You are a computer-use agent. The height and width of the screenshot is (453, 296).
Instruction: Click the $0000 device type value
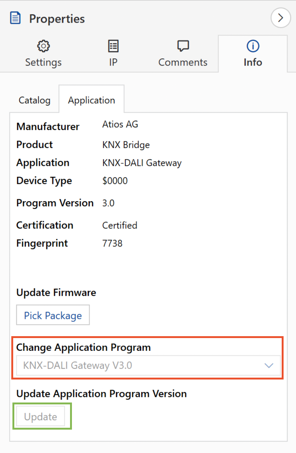point(115,181)
